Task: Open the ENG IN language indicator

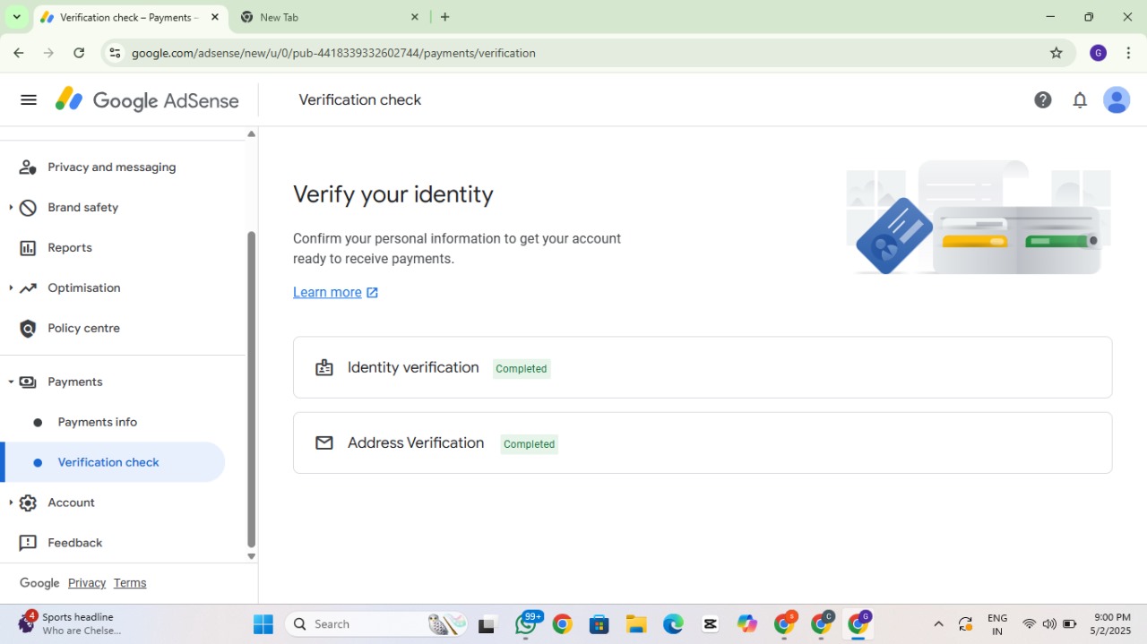Action: click(997, 624)
